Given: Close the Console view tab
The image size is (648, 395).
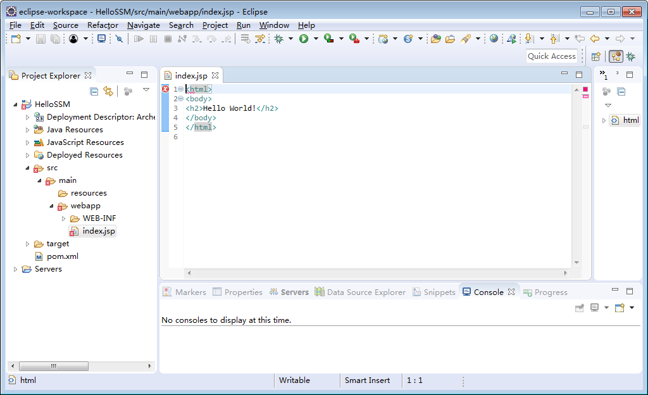Looking at the screenshot, I should 511,292.
